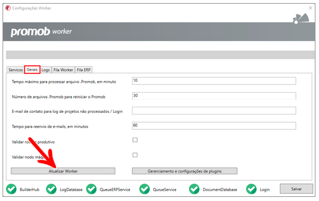Click the QueueERPService status check icon

pyautogui.click(x=91, y=189)
